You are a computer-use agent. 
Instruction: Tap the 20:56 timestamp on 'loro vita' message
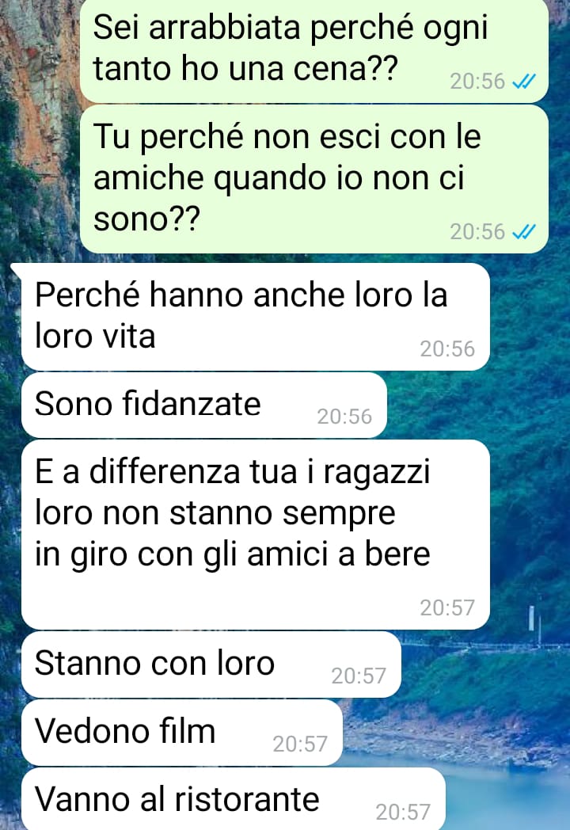point(447,348)
